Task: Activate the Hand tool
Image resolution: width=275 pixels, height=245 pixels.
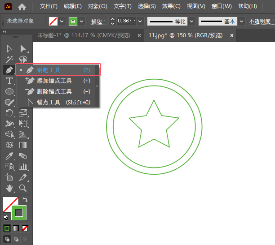Action: click(x=9, y=188)
